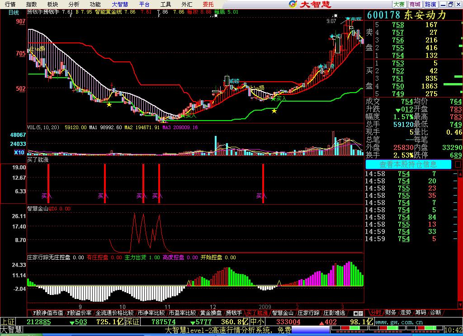Open the 指数 menu

(x=31, y=4)
